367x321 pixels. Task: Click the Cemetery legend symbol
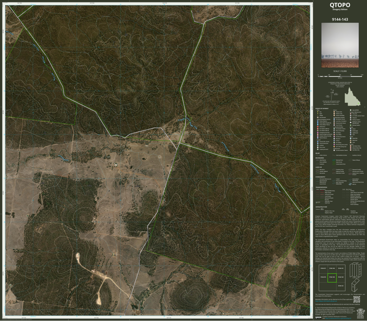click(334, 133)
